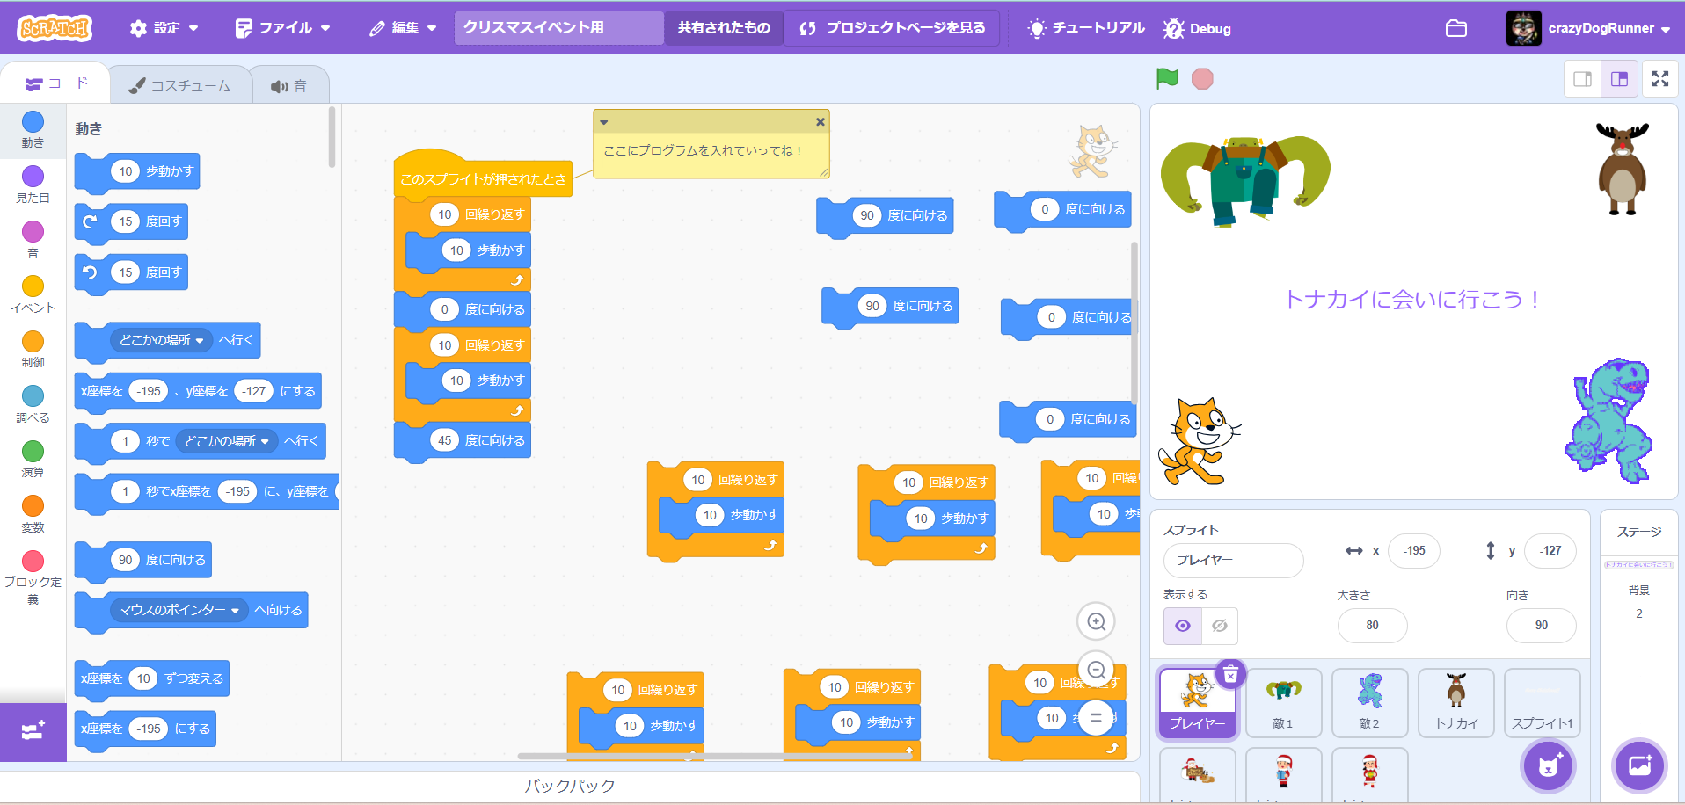1685x805 pixels.
Task: Open the チュートリアル link
Action: click(1086, 28)
